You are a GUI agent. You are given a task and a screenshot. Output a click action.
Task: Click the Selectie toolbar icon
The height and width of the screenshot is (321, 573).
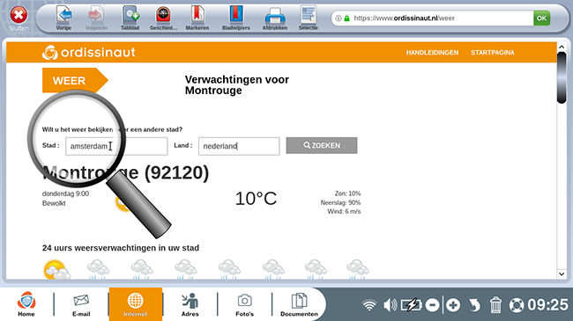point(308,18)
